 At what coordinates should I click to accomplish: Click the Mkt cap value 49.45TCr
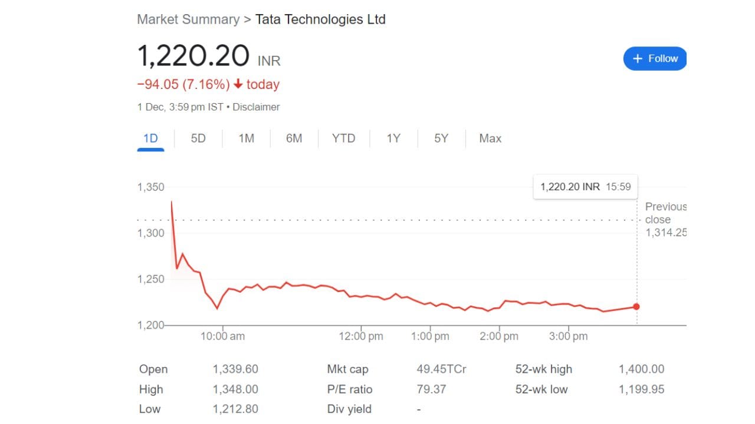tap(441, 369)
